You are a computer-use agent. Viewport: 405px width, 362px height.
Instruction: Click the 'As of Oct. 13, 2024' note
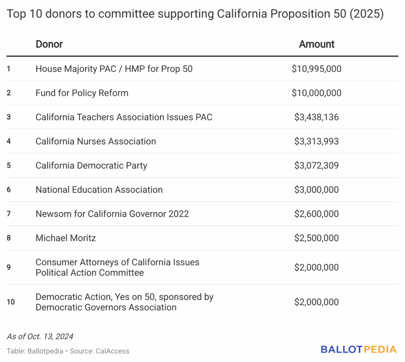[x=40, y=337]
